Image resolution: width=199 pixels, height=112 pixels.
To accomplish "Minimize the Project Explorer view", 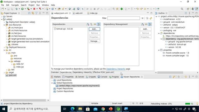I will pos(44,13).
